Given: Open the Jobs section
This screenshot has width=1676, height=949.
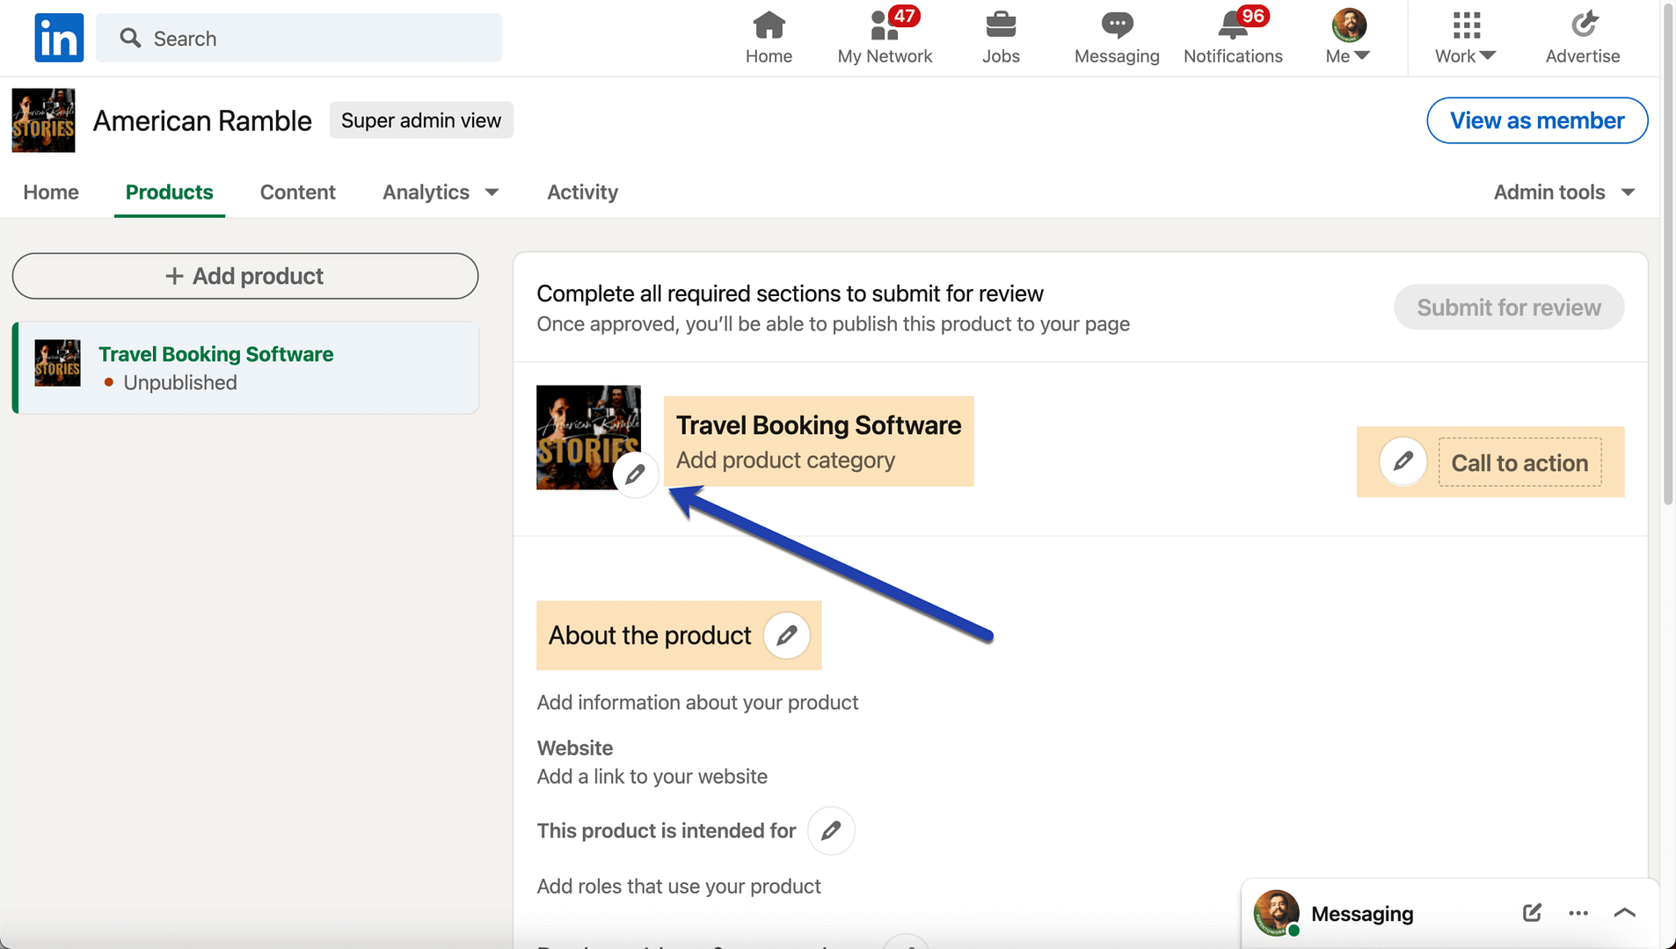Looking at the screenshot, I should pos(1000,38).
